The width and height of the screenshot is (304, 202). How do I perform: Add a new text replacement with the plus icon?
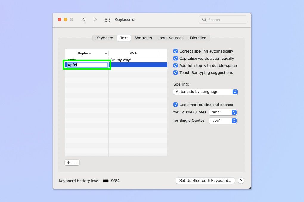coord(68,162)
